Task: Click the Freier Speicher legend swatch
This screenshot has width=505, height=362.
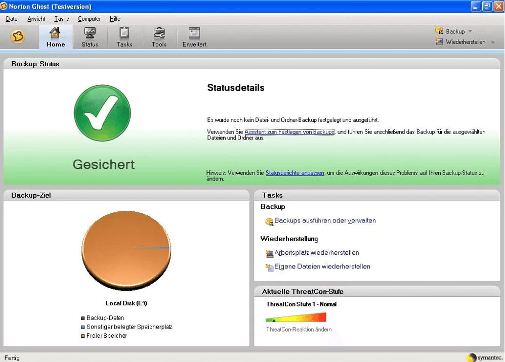Action: pos(83,336)
